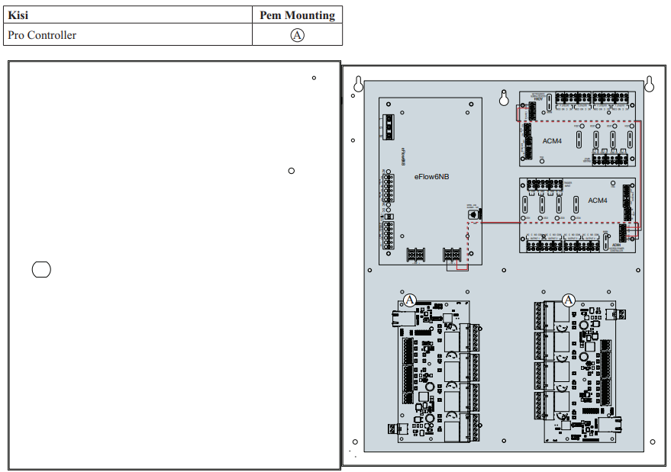Click the lower ACM4 board label
The height and width of the screenshot is (472, 671).
coord(598,200)
